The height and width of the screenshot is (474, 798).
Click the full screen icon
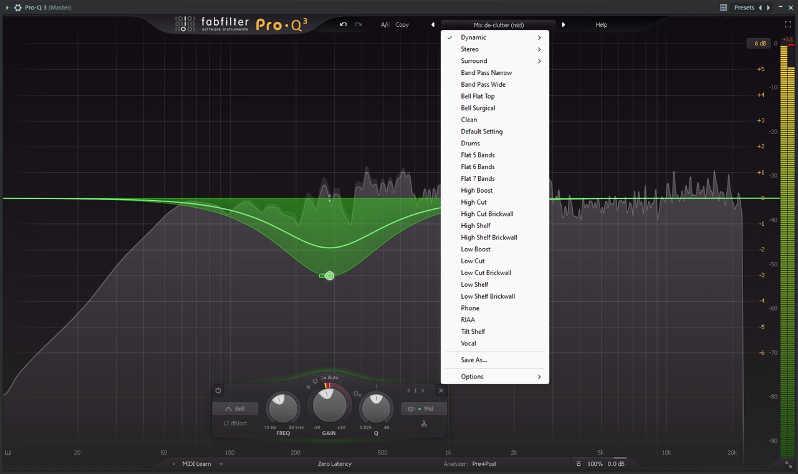[788, 25]
